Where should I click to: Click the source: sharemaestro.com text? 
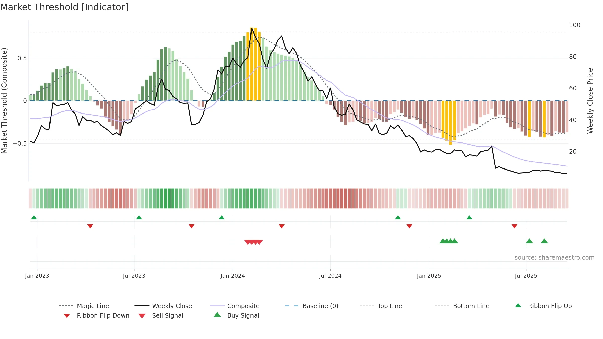555,258
